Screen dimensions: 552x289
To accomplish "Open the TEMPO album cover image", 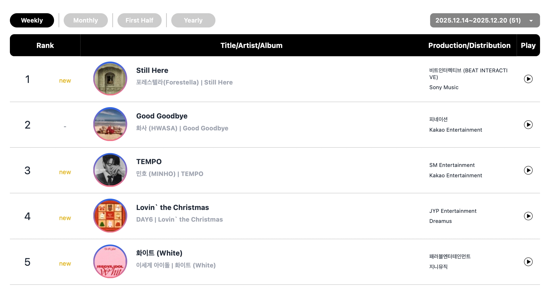I will click(110, 170).
